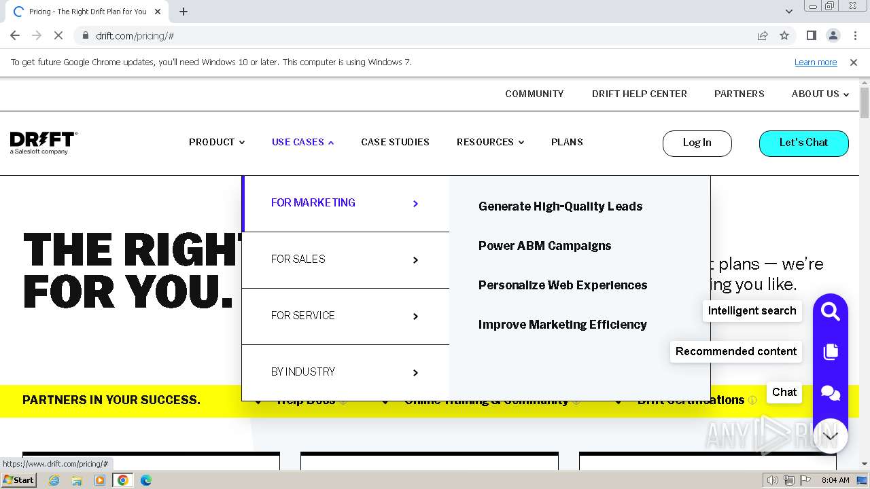Viewport: 870px width, 489px height.
Task: Expand the PRODUCT menu
Action: (x=217, y=142)
